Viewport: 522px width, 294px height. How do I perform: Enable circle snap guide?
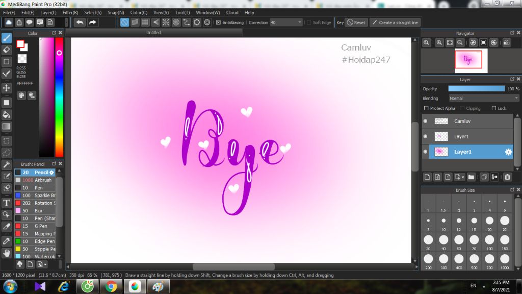[176, 22]
